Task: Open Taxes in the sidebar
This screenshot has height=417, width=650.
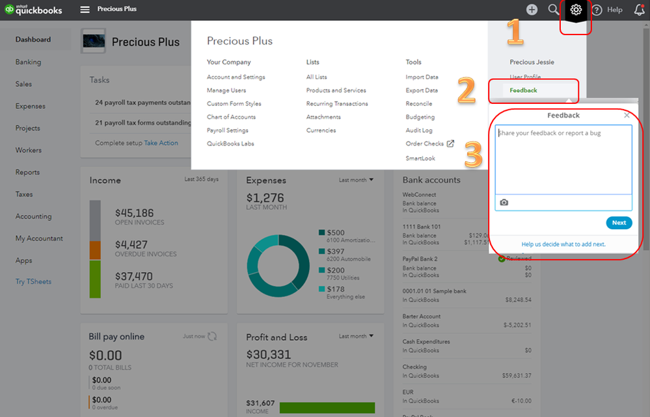Action: click(24, 194)
